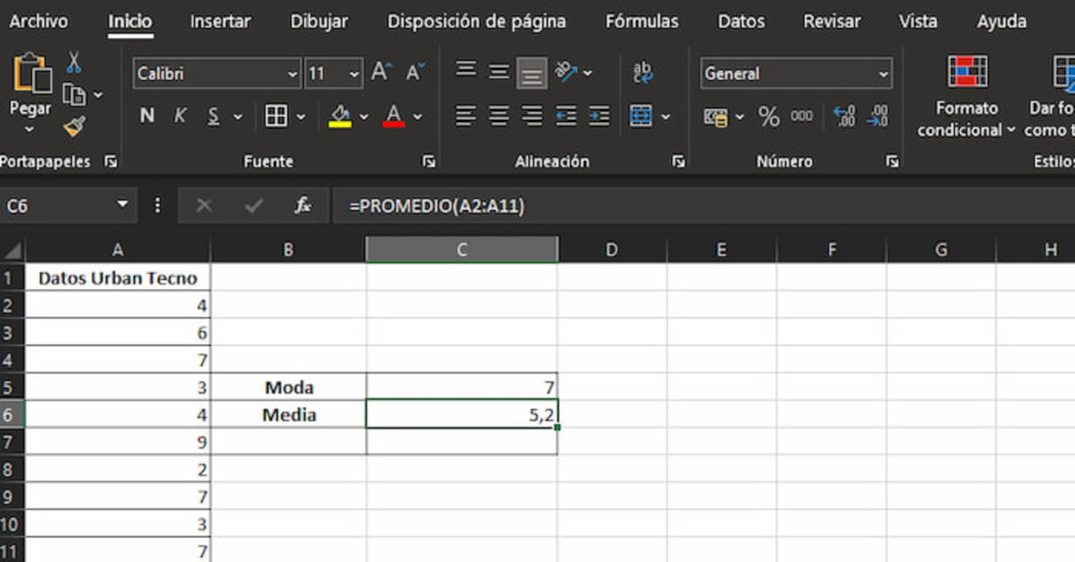1075x562 pixels.
Task: Click the Cortar scissors icon
Action: click(x=74, y=61)
